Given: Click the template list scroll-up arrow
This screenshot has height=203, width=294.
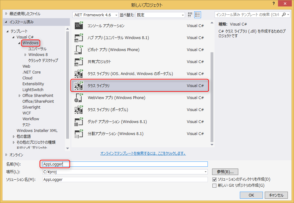Looking at the screenshot, I should point(212,23).
